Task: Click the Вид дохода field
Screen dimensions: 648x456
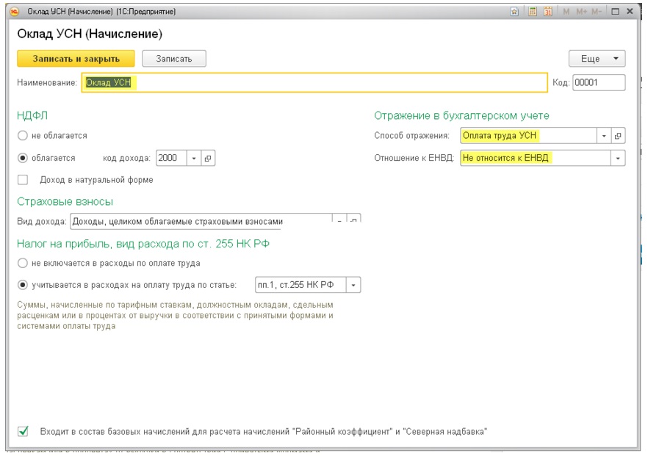Action: (201, 220)
